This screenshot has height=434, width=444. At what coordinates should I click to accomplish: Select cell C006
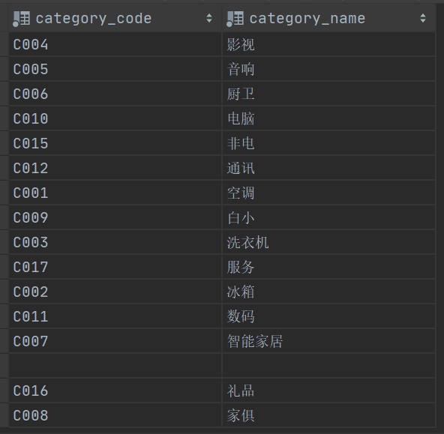(x=115, y=94)
